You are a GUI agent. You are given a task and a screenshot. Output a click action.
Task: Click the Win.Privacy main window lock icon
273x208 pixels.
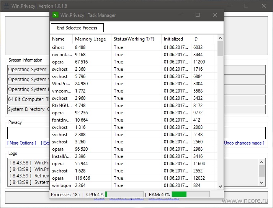(x=7, y=6)
